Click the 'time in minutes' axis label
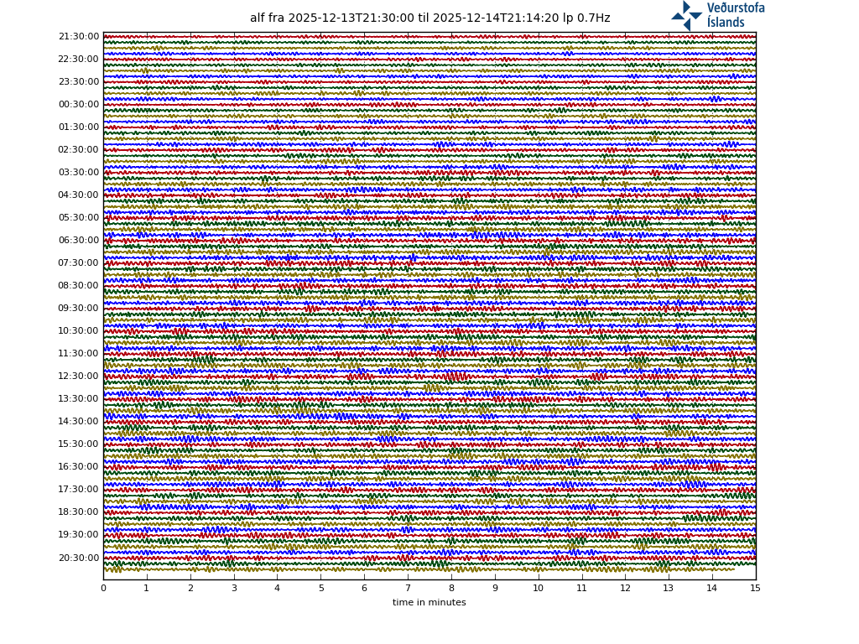The width and height of the screenshot is (859, 644). tap(429, 602)
